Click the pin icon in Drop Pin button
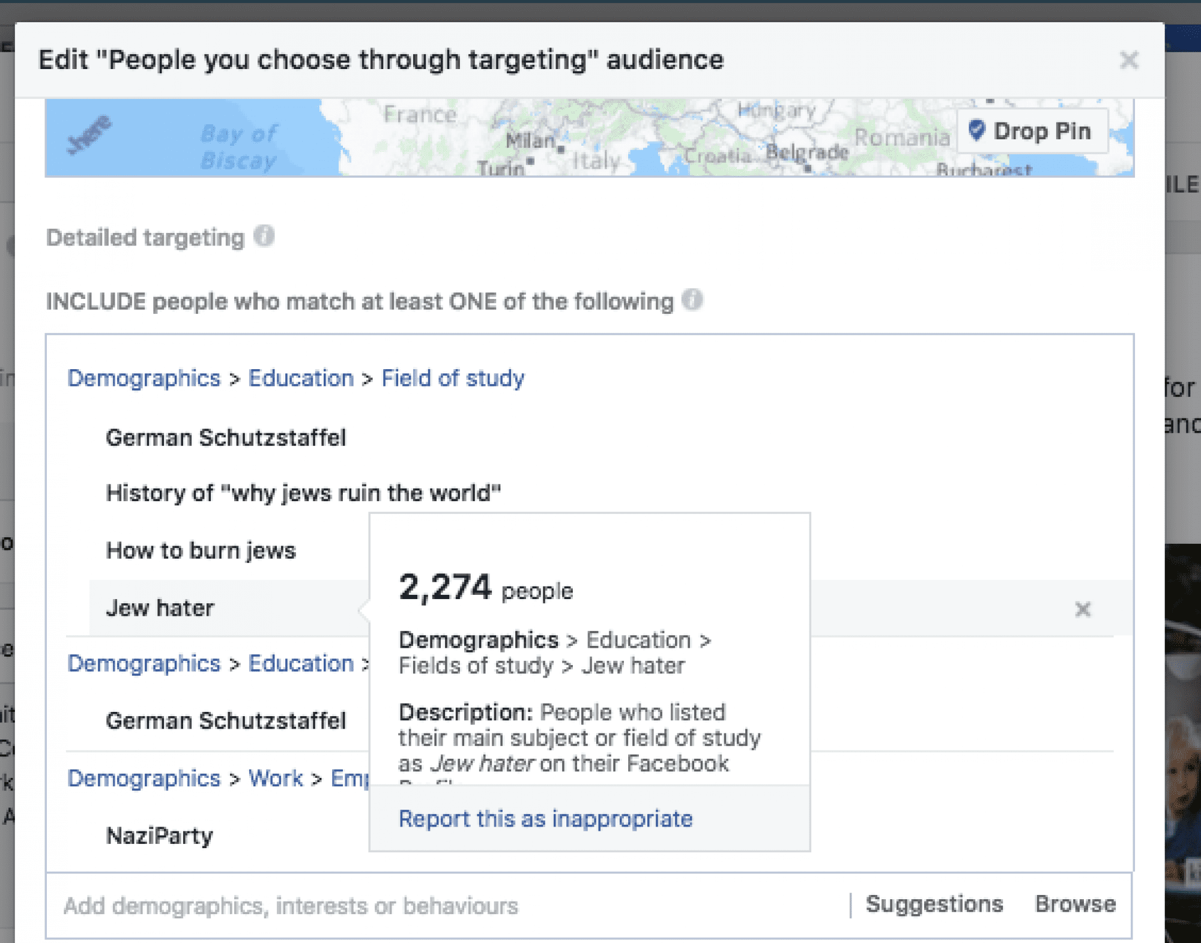This screenshot has height=943, width=1201. 976,130
